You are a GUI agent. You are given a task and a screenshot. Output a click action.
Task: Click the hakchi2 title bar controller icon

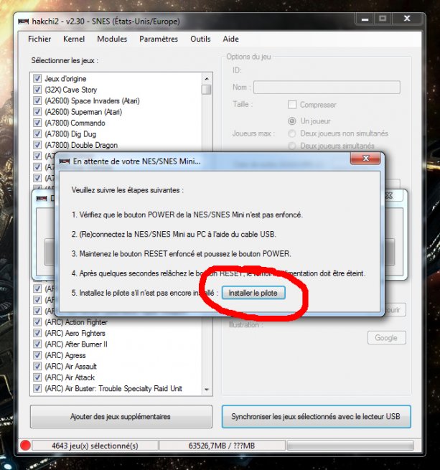click(x=24, y=22)
